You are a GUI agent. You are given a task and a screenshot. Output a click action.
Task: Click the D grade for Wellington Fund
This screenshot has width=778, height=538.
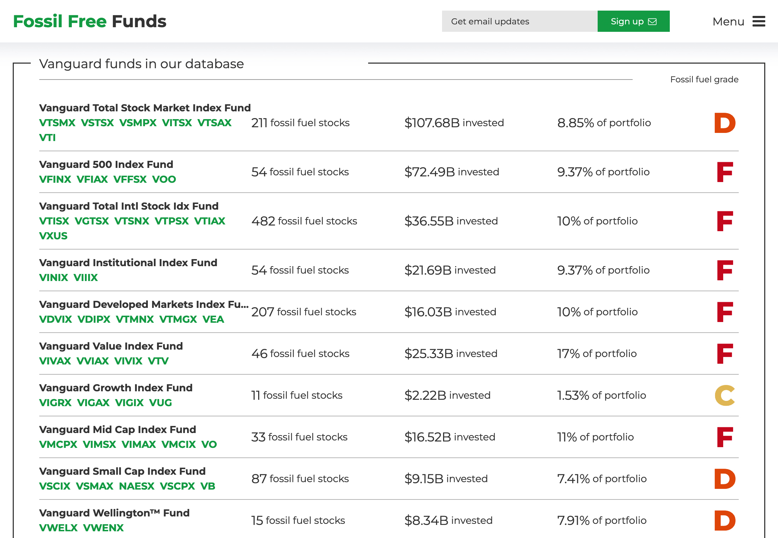[x=725, y=521]
